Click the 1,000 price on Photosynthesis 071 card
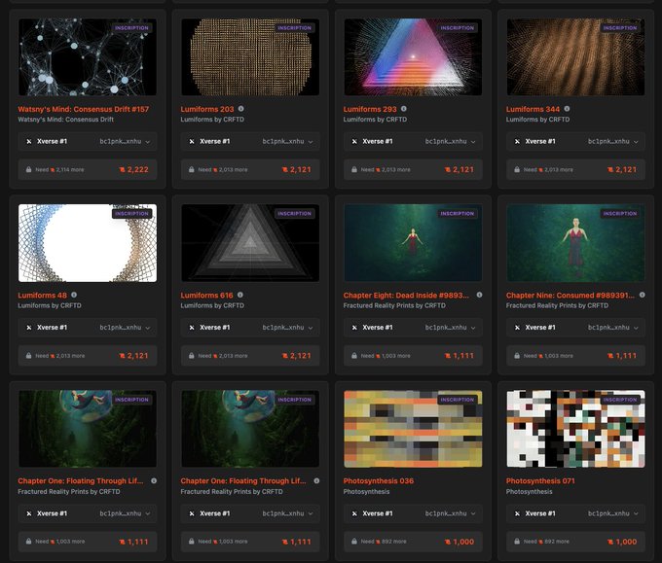The image size is (662, 563). [x=622, y=542]
